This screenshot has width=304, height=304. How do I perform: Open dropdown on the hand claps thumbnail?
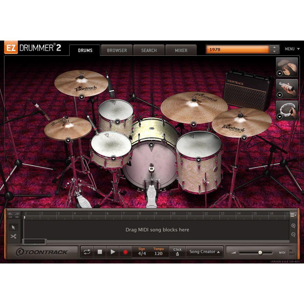coord(279,73)
